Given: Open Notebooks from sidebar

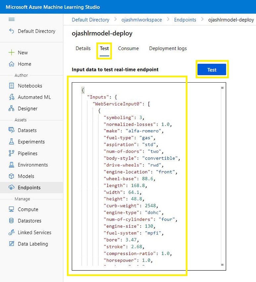Looking at the screenshot, I should (x=30, y=86).
